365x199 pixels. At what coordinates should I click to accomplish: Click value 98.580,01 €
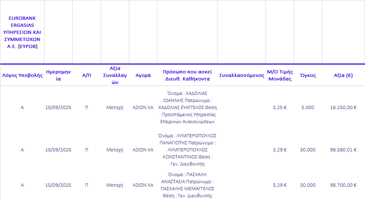343,150
